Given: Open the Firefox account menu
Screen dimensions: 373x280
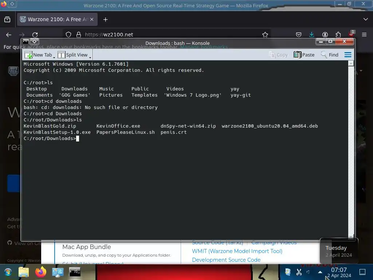Looking at the screenshot, I should 325,35.
